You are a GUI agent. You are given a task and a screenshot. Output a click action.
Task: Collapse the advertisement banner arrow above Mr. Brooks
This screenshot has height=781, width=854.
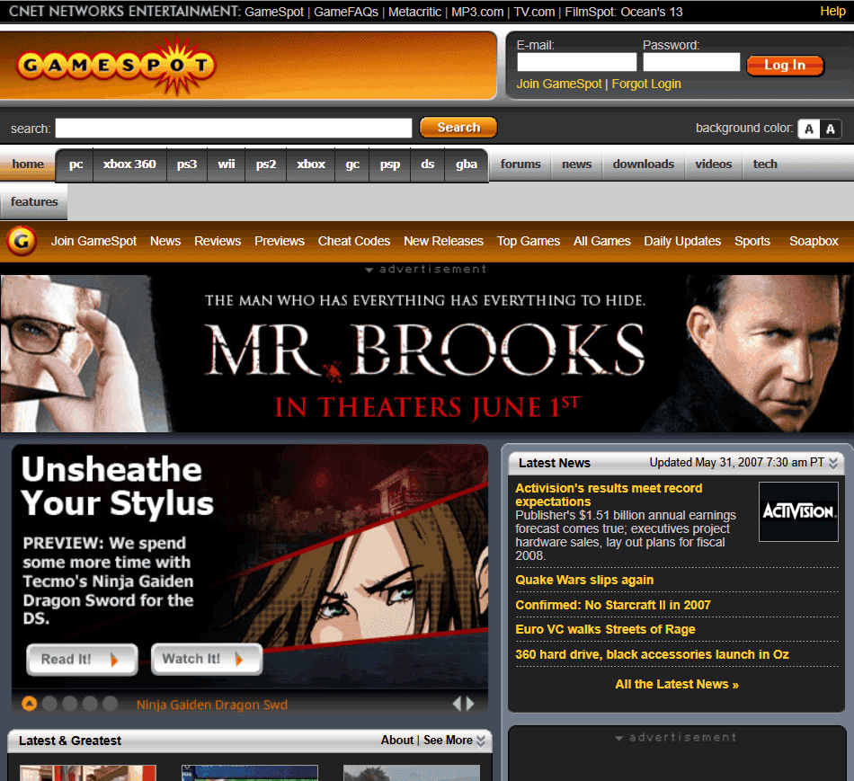[x=369, y=270]
